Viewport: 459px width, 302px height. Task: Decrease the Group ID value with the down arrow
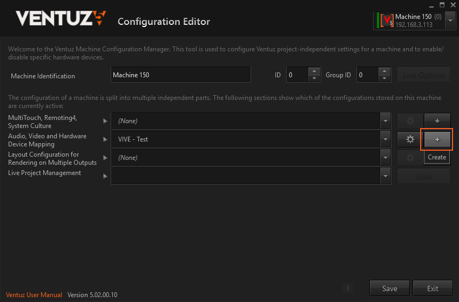click(x=384, y=79)
